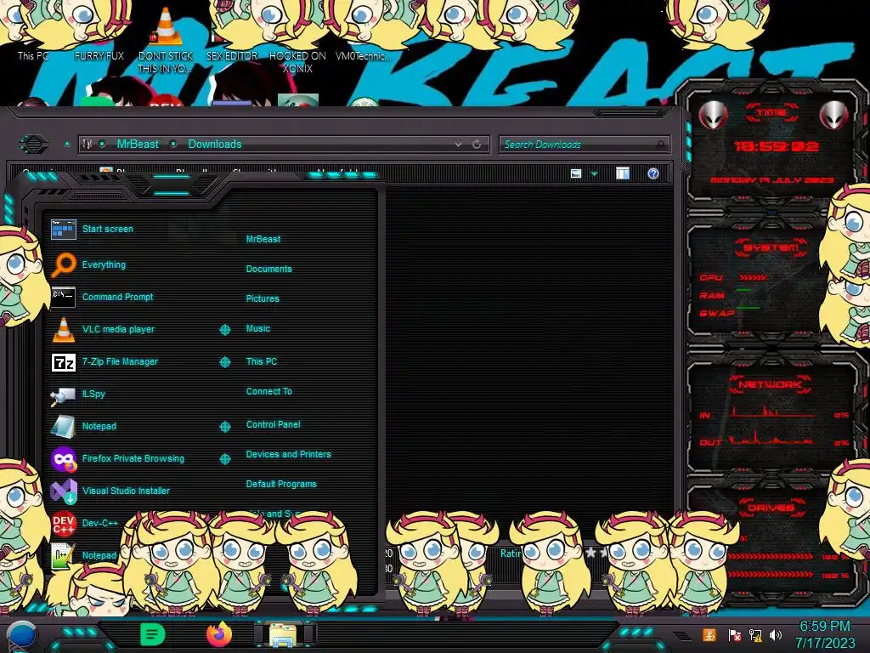Image resolution: width=870 pixels, height=653 pixels.
Task: Expand the VLC media player jump list
Action: click(x=224, y=330)
